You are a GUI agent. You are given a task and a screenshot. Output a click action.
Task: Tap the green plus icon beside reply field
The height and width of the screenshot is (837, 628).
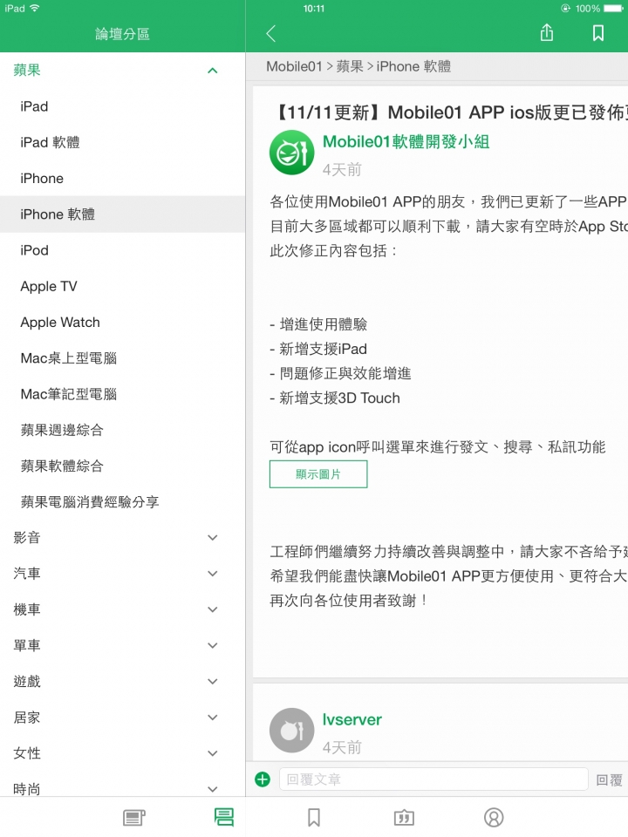[263, 779]
